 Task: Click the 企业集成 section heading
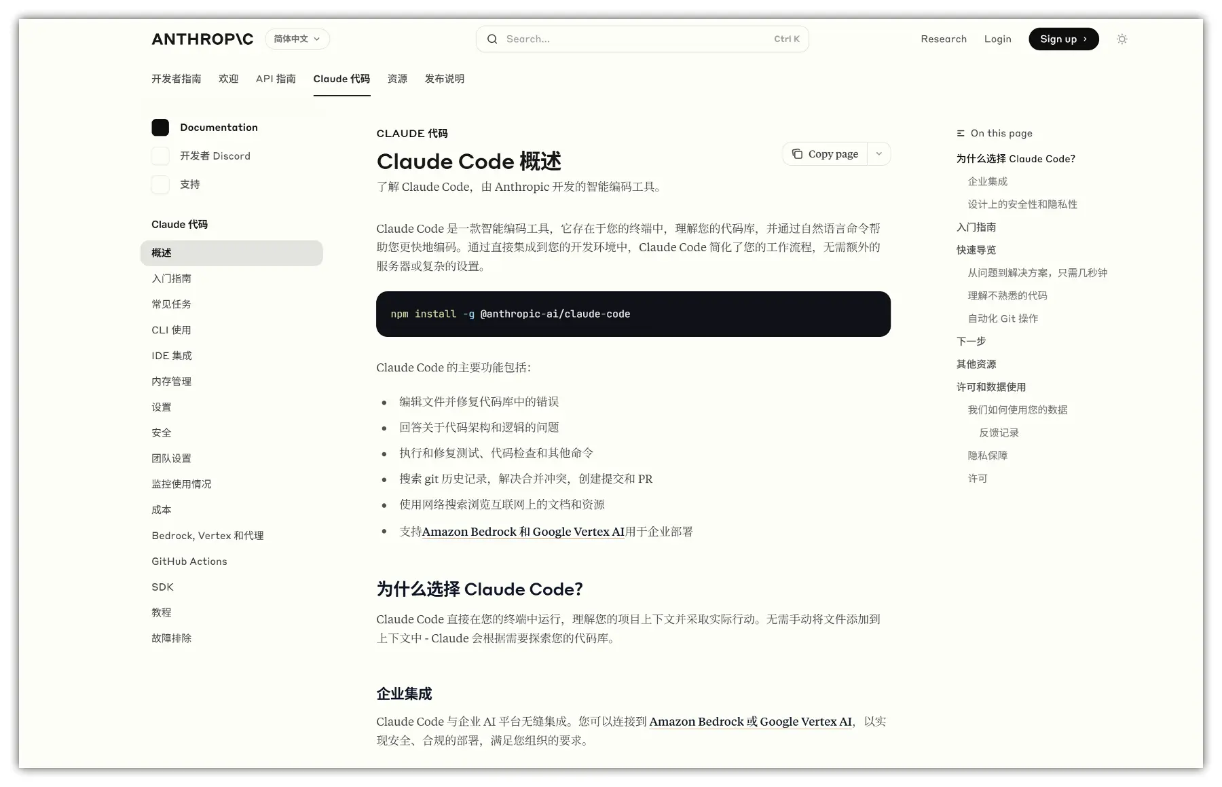[404, 694]
